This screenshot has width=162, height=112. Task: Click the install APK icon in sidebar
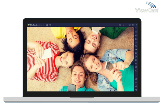tap(136, 50)
